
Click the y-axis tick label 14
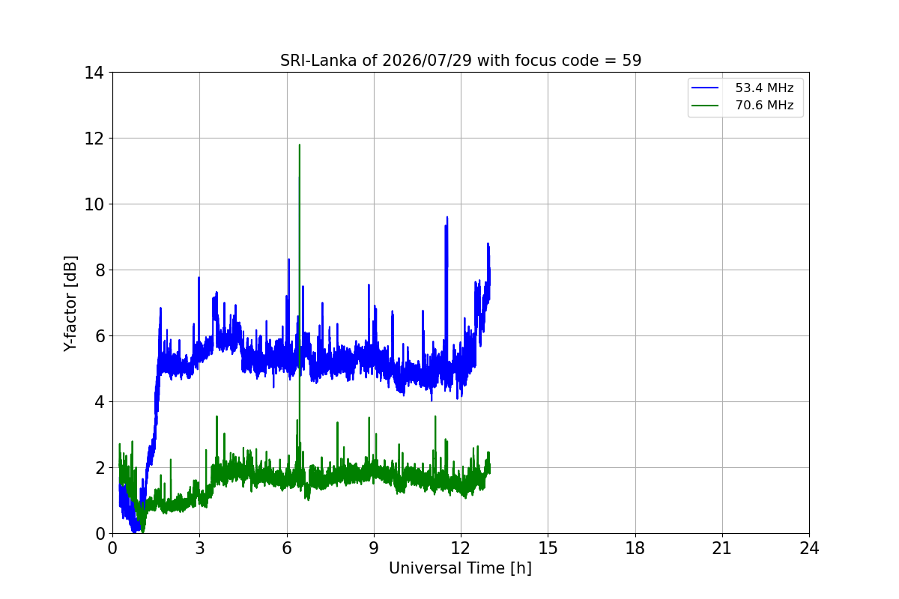(94, 73)
